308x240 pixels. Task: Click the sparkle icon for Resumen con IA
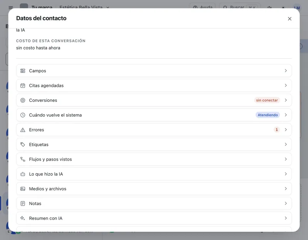pyautogui.click(x=23, y=218)
